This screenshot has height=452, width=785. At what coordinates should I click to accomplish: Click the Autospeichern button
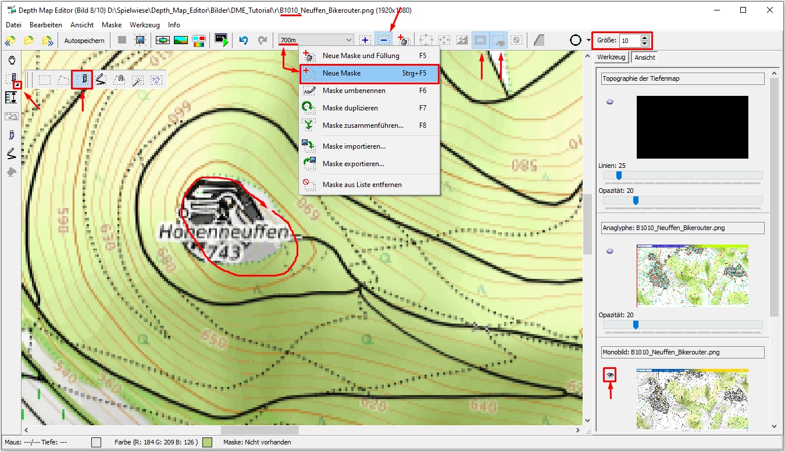[84, 40]
